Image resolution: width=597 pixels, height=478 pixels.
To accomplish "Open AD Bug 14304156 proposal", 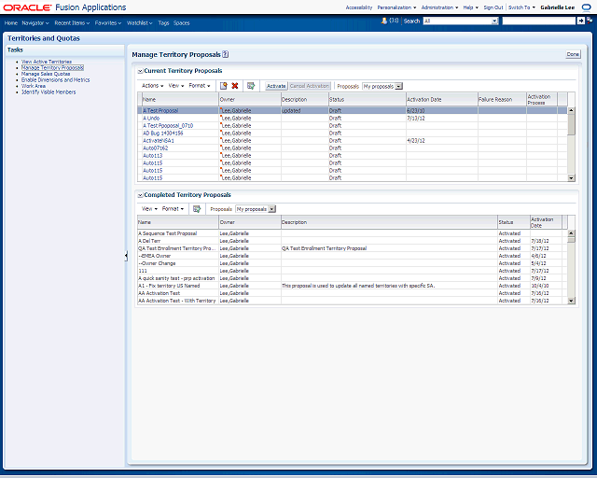I will 163,133.
